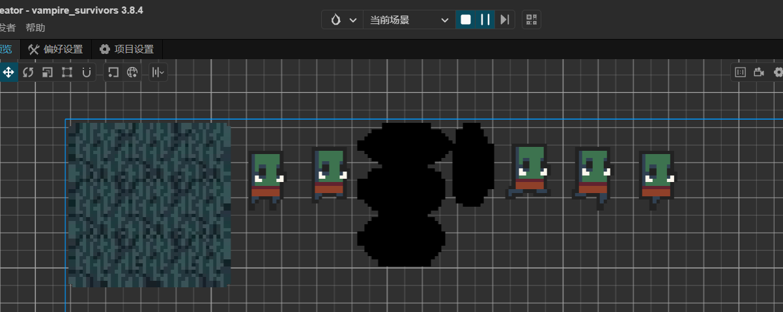This screenshot has height=312, width=783.
Task: Open the align tools dropdown
Action: pyautogui.click(x=158, y=72)
